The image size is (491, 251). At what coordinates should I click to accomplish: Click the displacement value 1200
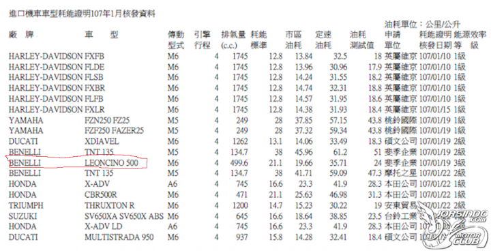(240, 205)
